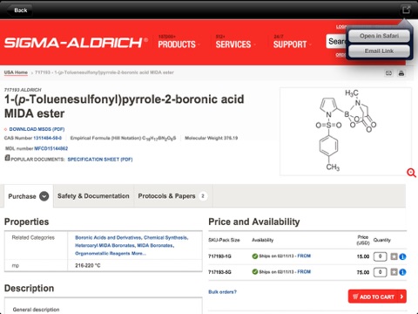Focus quantity field for 717193-5G
This screenshot has width=418, height=314.
(x=380, y=272)
